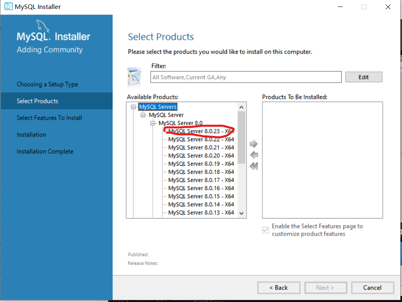Click the Edit filter button
402x302 pixels.
click(x=364, y=77)
